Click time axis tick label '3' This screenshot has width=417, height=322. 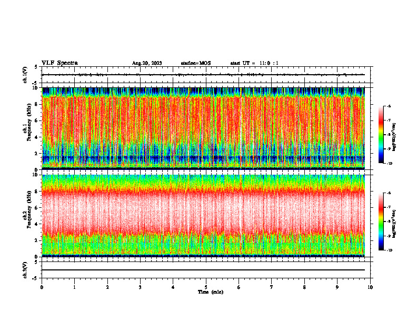coord(140,287)
